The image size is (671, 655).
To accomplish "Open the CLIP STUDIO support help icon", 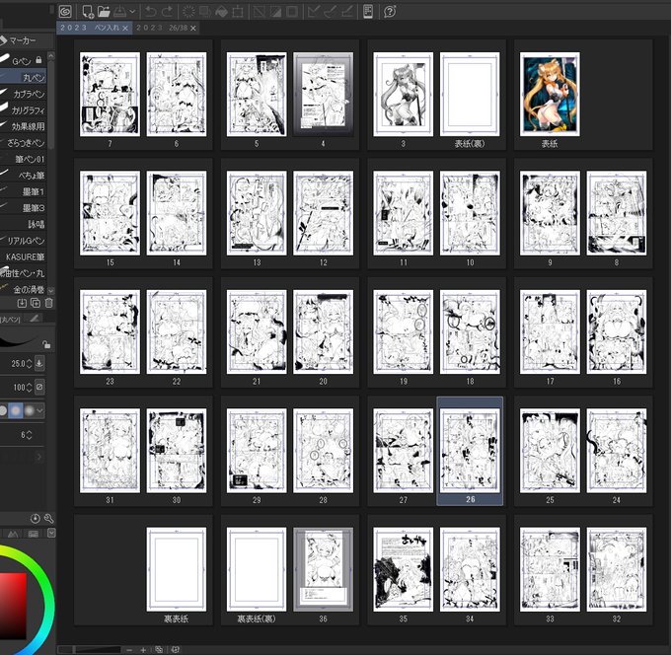I will click(390, 12).
